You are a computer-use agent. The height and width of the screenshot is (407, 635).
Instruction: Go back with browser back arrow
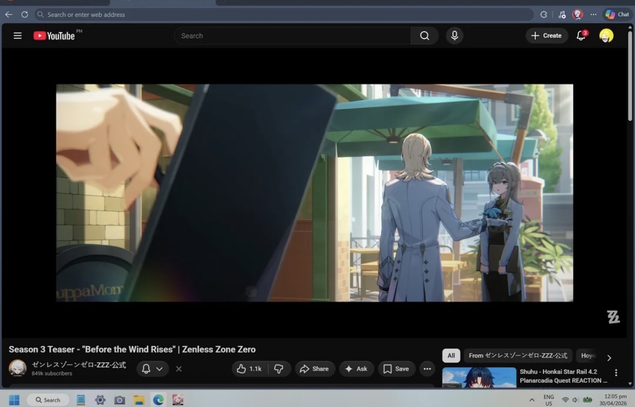9,15
